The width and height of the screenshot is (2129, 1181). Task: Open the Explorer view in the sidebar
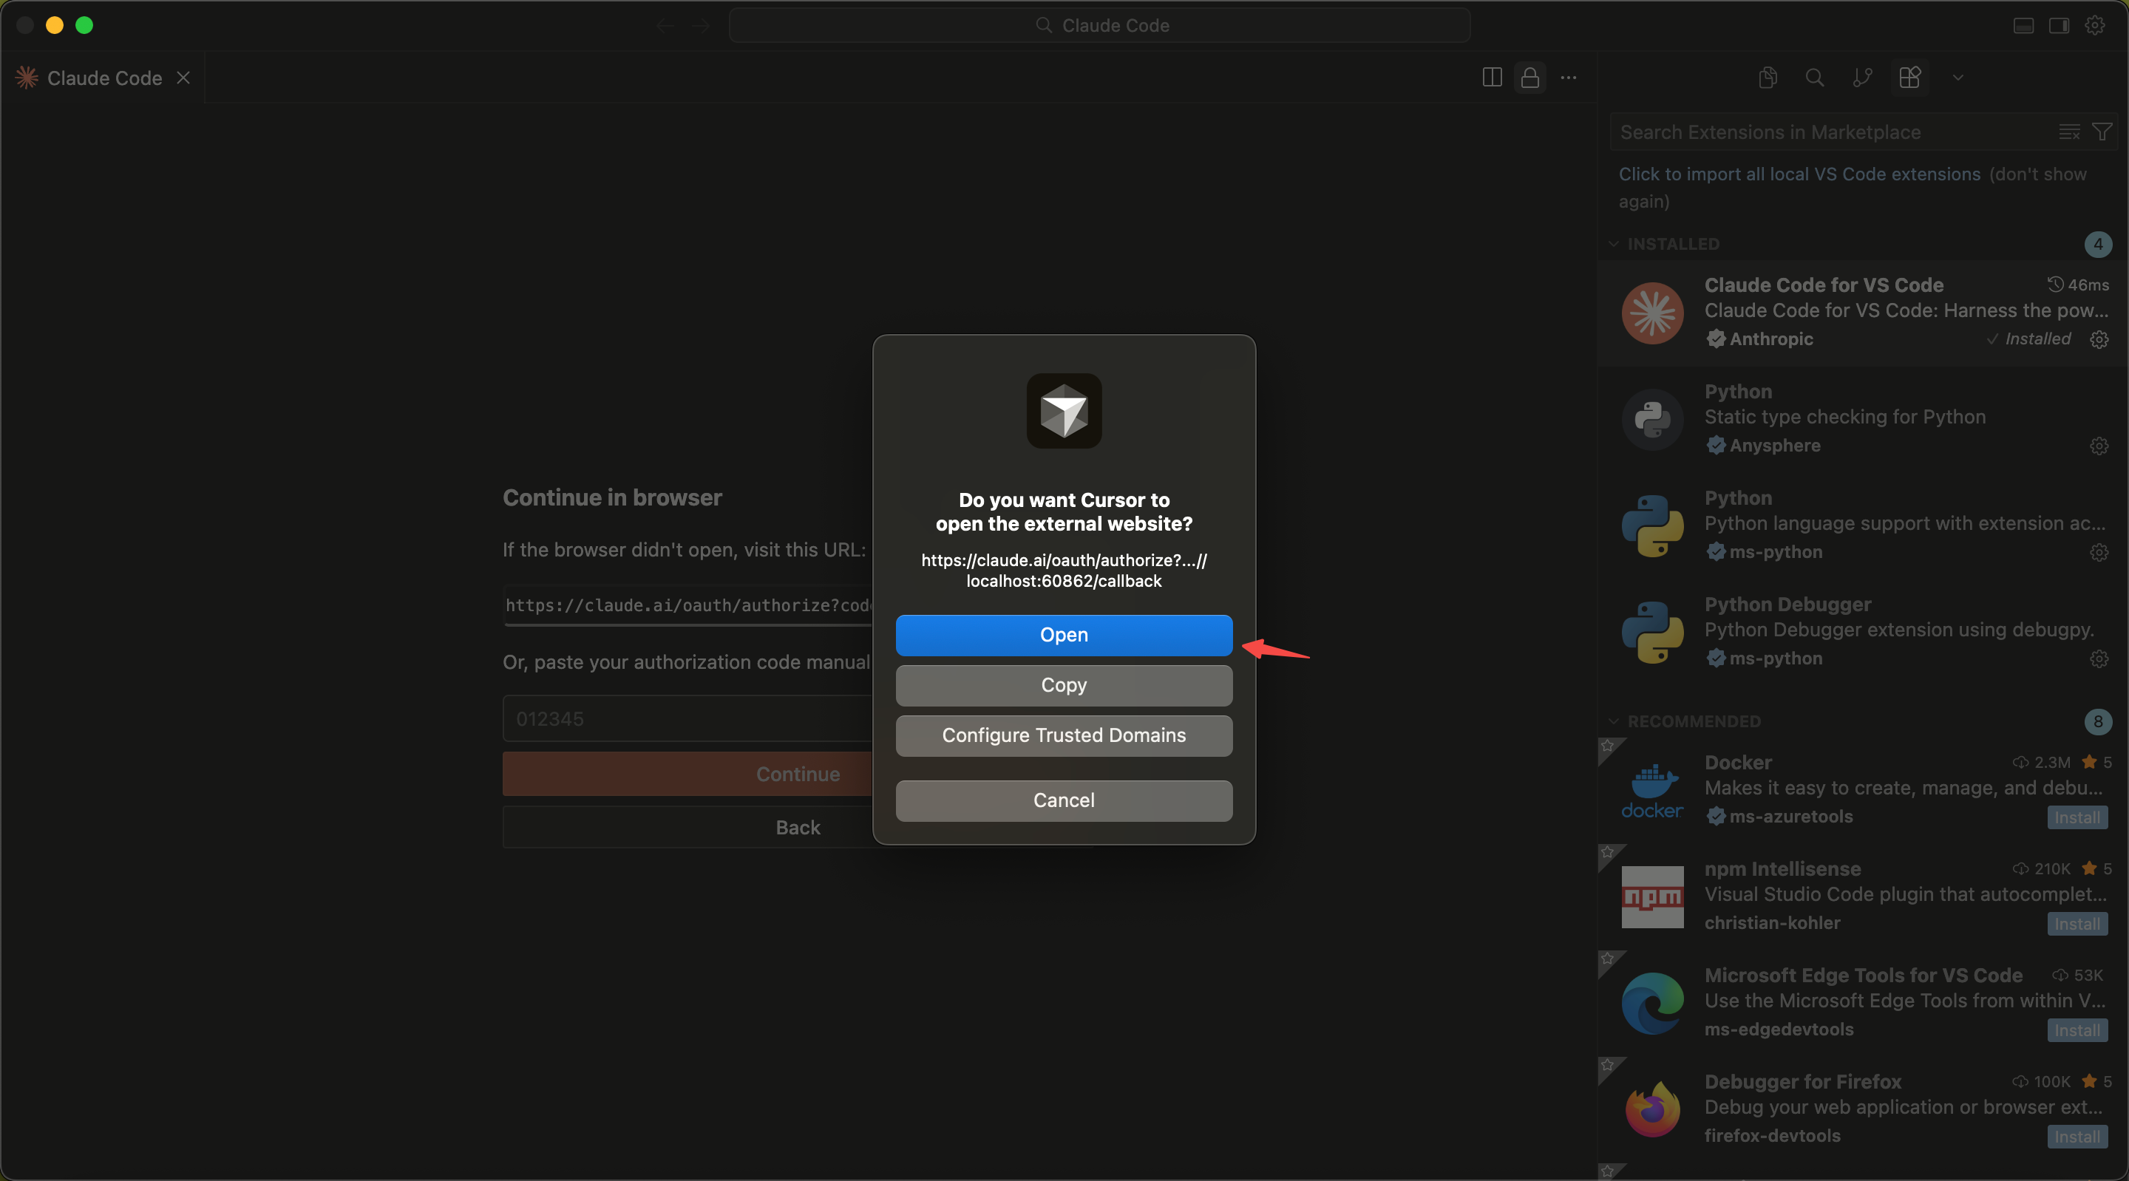[x=1768, y=78]
